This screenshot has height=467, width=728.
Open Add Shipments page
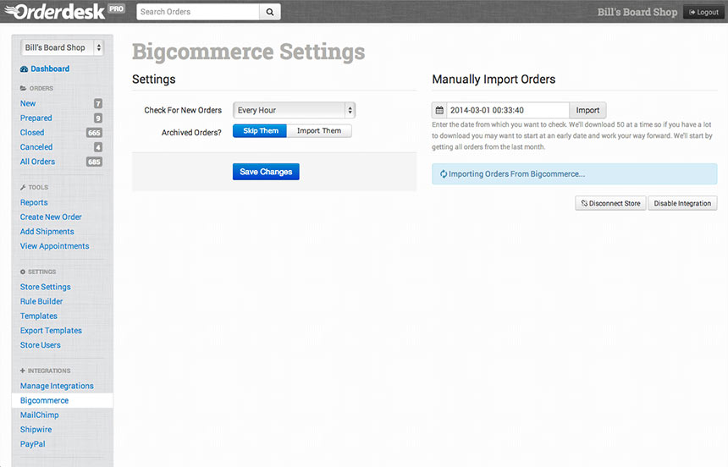coord(47,232)
